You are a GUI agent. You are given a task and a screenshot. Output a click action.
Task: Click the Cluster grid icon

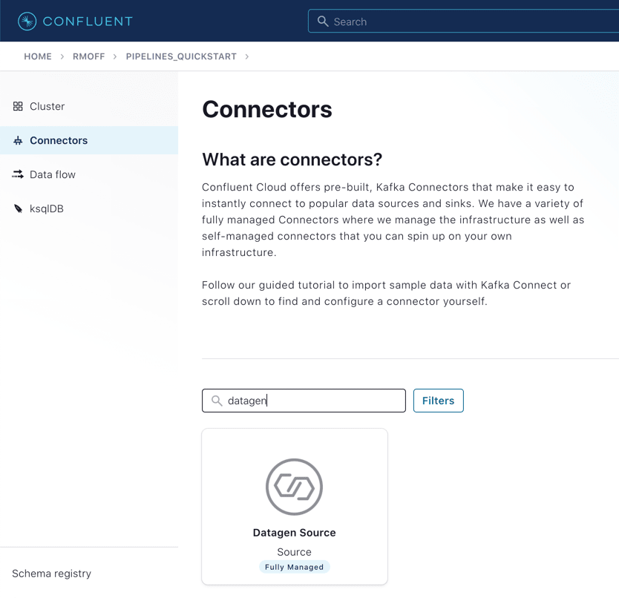[x=18, y=106]
